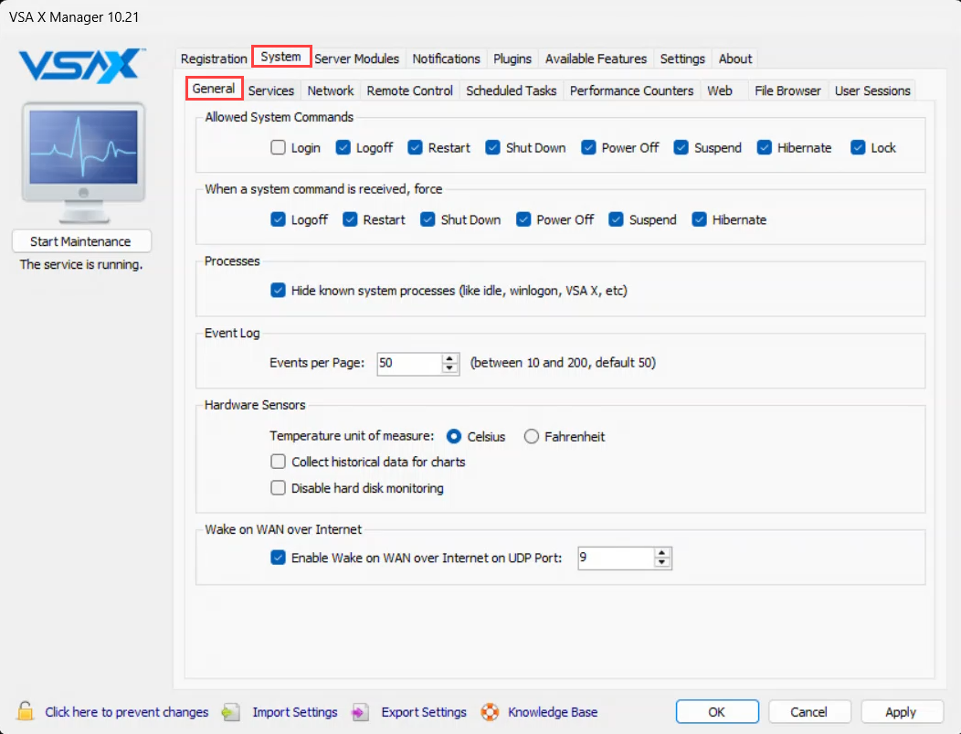Increase the UDP Port number
Screen dimensions: 961x734
(x=661, y=553)
